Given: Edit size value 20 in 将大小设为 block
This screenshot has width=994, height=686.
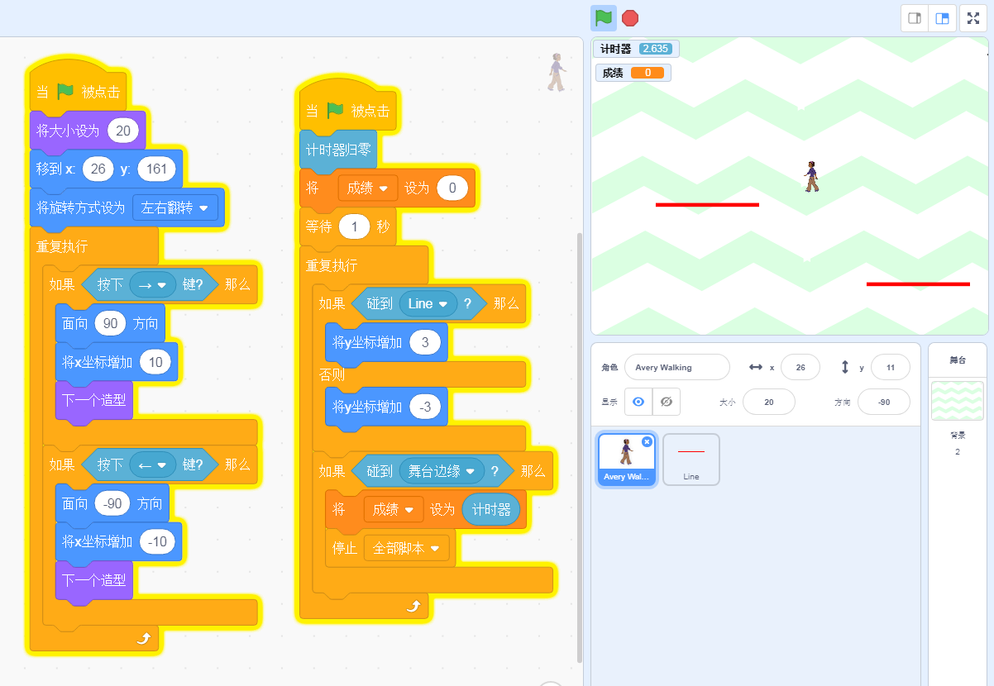Looking at the screenshot, I should tap(123, 131).
